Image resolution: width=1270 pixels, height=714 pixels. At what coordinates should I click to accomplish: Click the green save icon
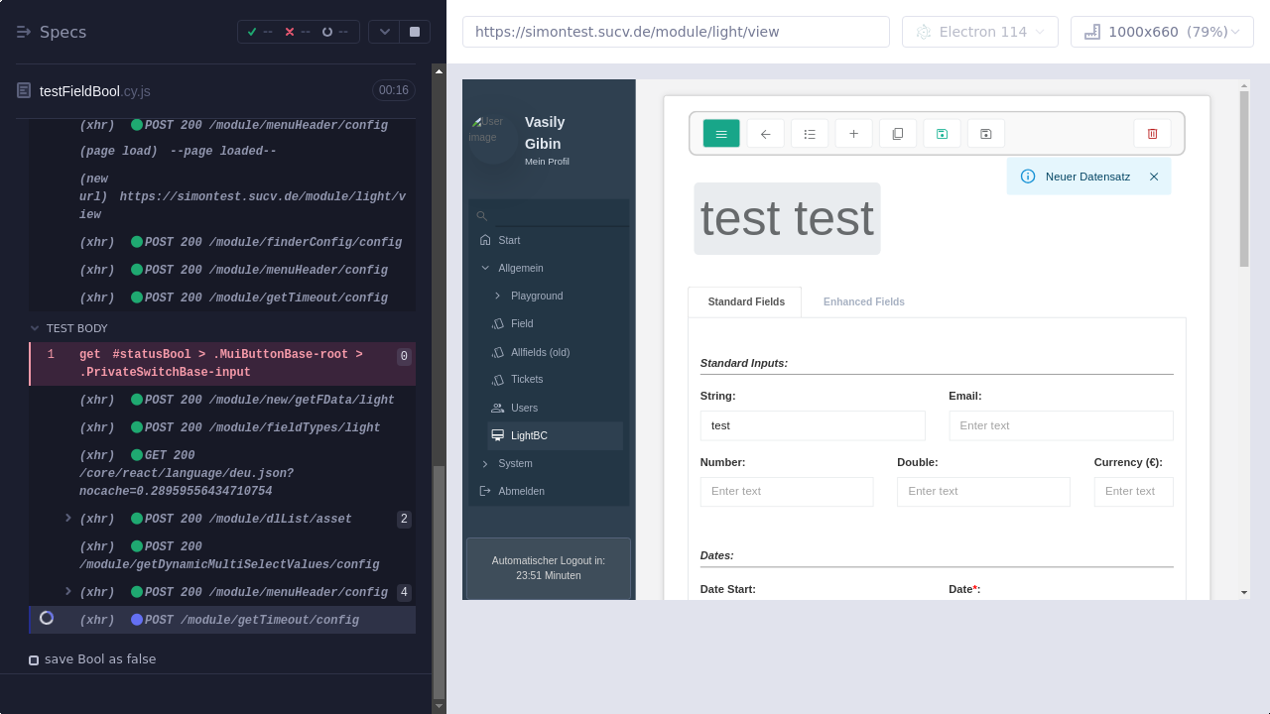click(x=942, y=134)
